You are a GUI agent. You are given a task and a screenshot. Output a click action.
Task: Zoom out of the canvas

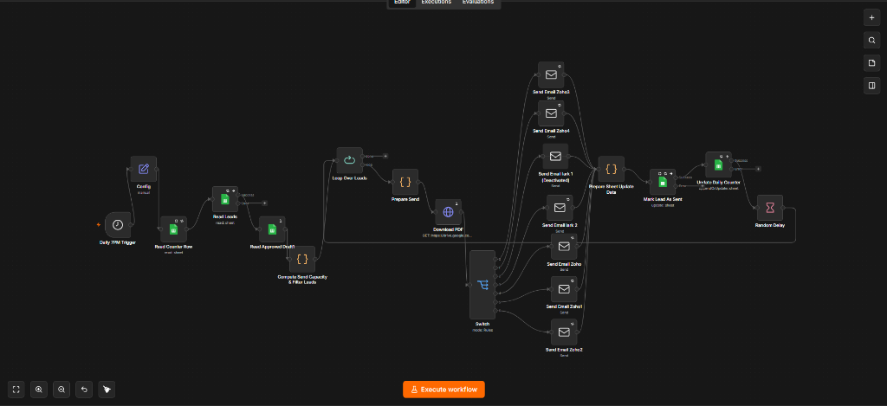tap(62, 389)
